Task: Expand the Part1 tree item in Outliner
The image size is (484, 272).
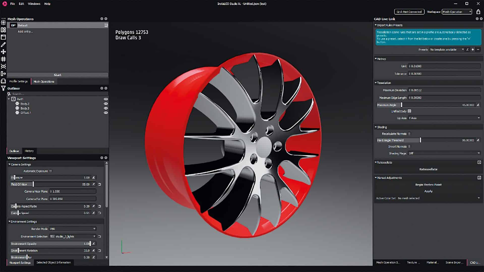Action: pyautogui.click(x=9, y=99)
